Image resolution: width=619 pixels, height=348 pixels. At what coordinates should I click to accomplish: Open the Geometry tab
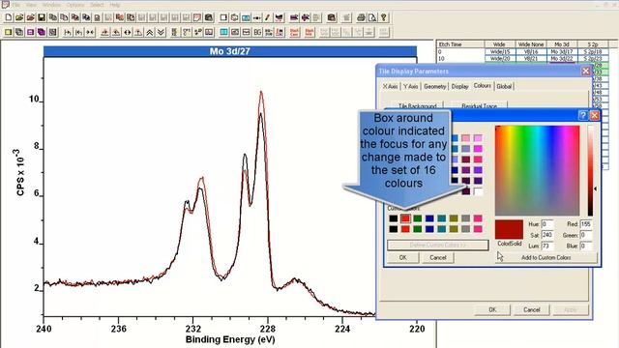click(434, 86)
